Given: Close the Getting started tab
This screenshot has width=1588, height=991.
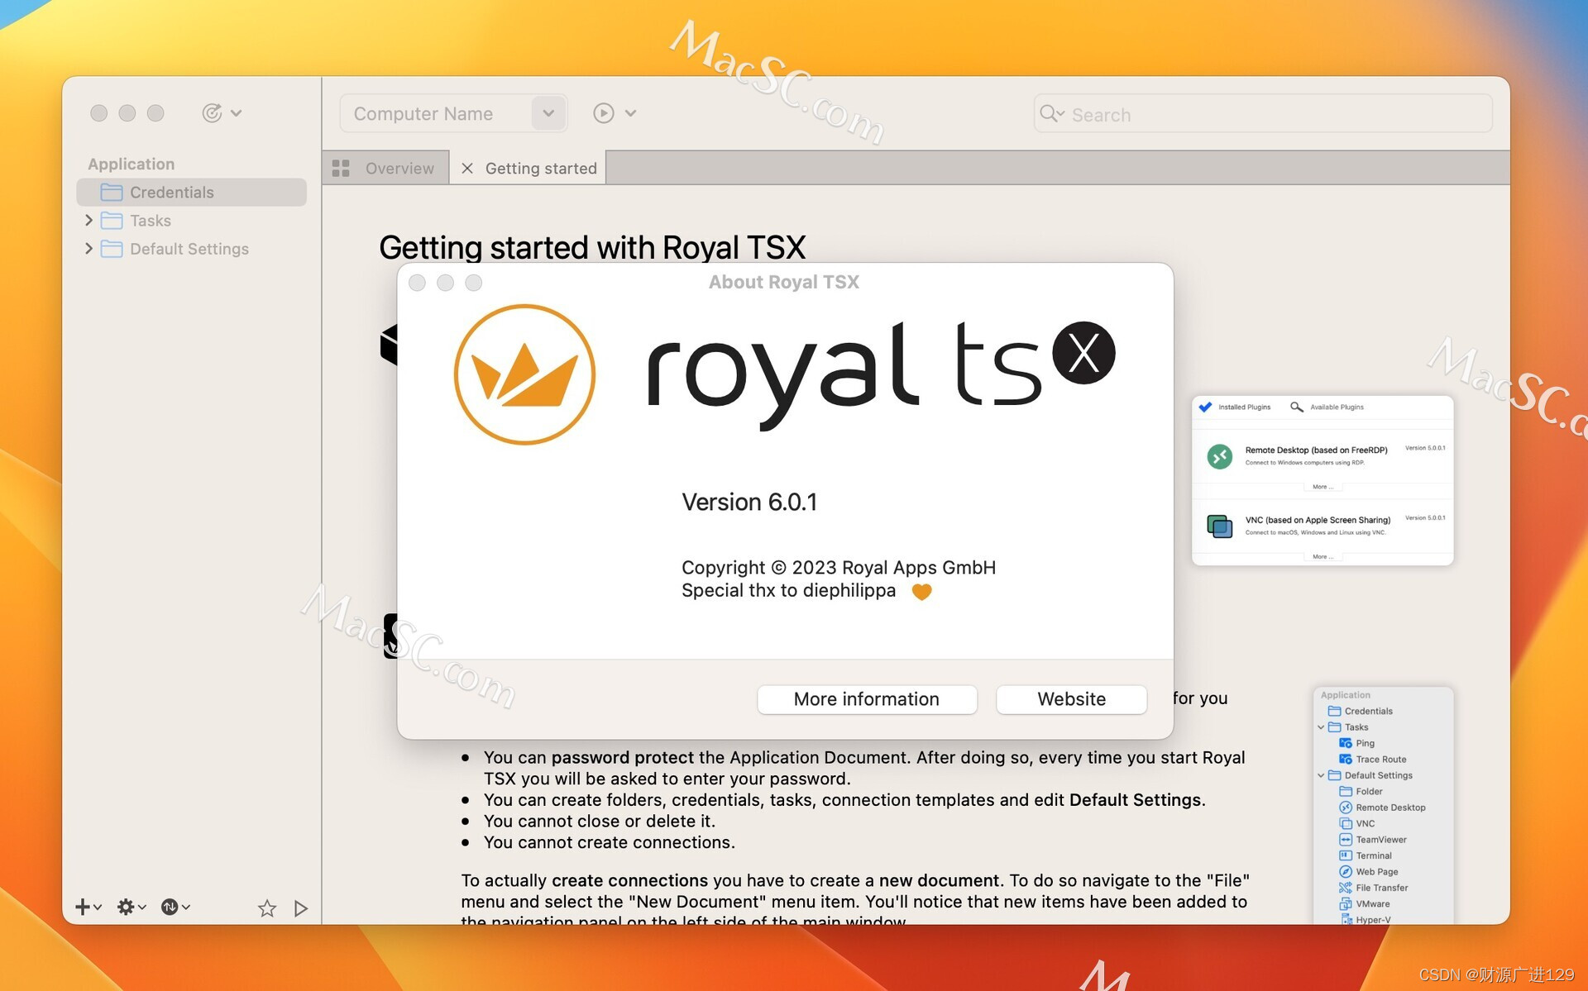Looking at the screenshot, I should (x=467, y=168).
